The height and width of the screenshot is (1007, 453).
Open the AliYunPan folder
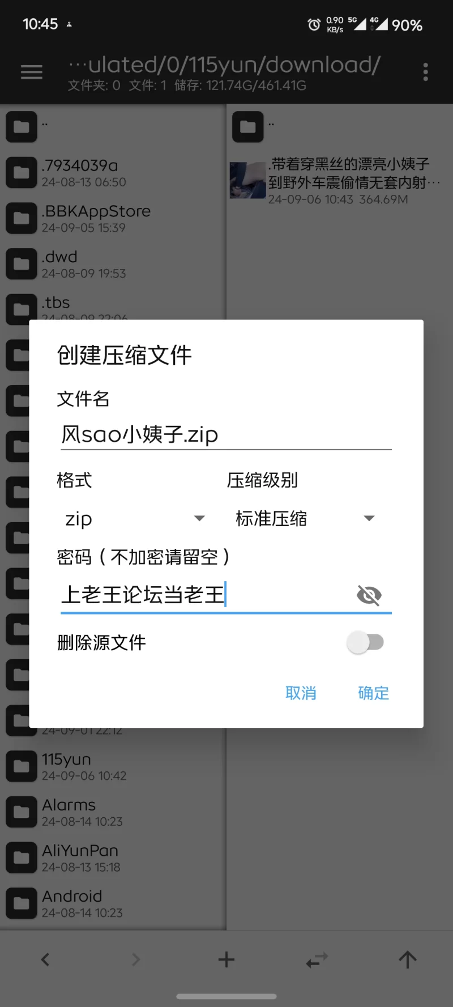tap(113, 857)
